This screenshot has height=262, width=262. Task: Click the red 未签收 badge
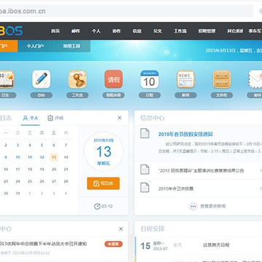click(x=114, y=244)
